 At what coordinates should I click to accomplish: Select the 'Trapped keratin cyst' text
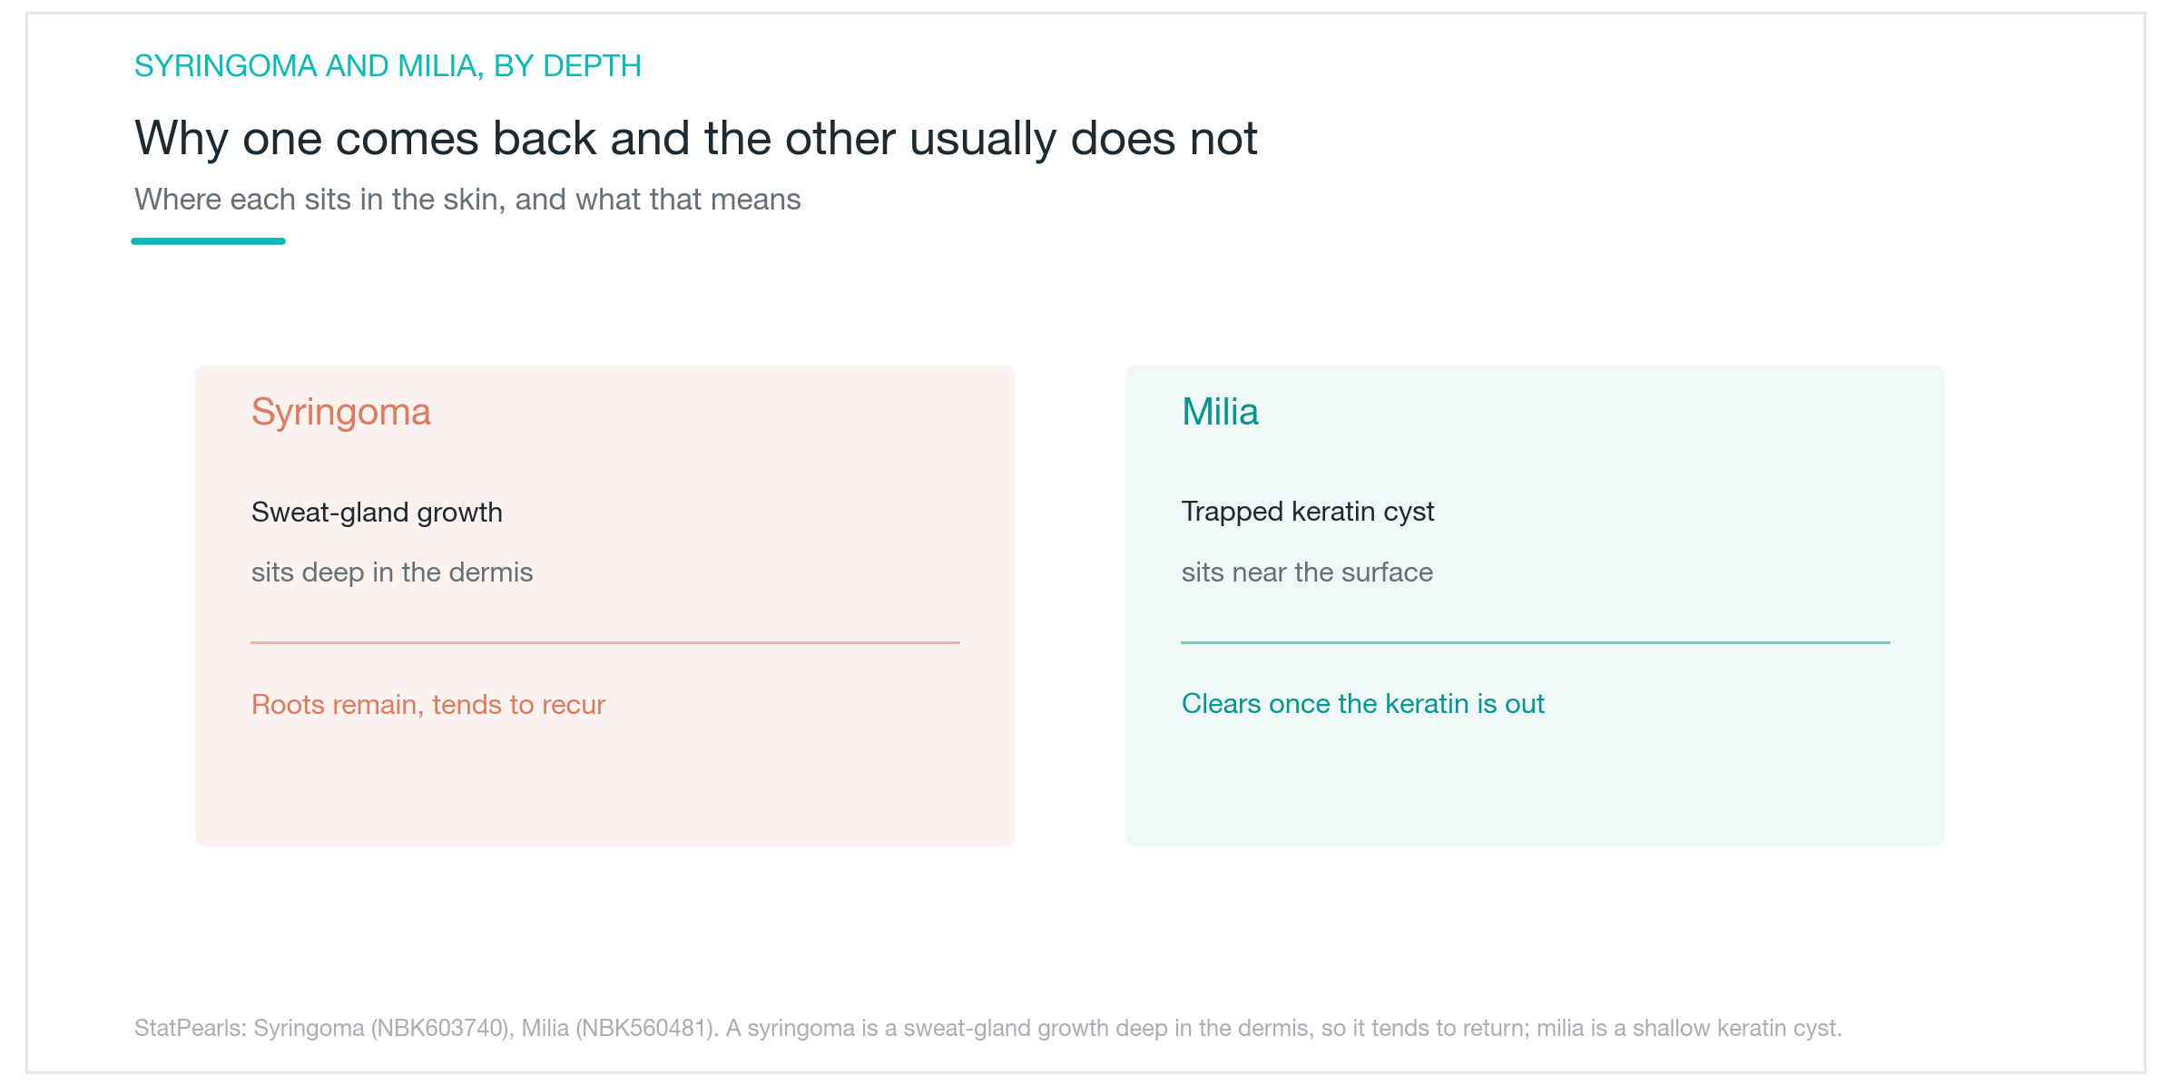point(1308,513)
